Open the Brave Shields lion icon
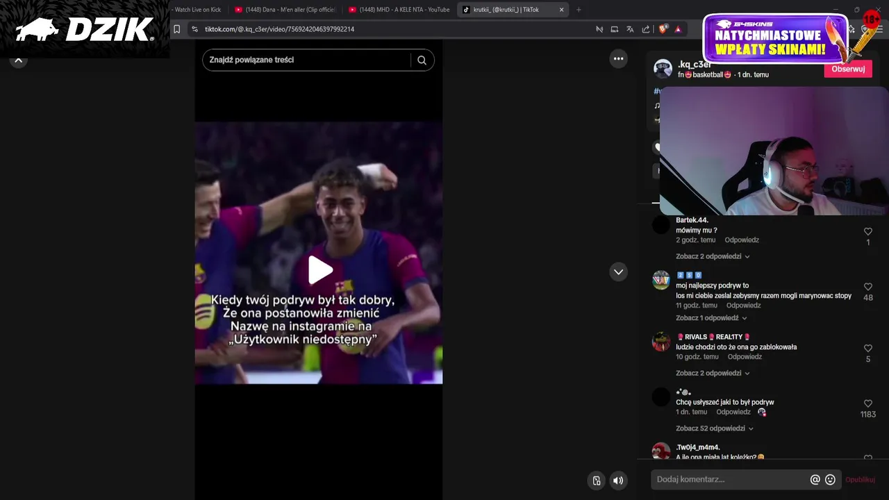The image size is (889, 500). pos(663,29)
